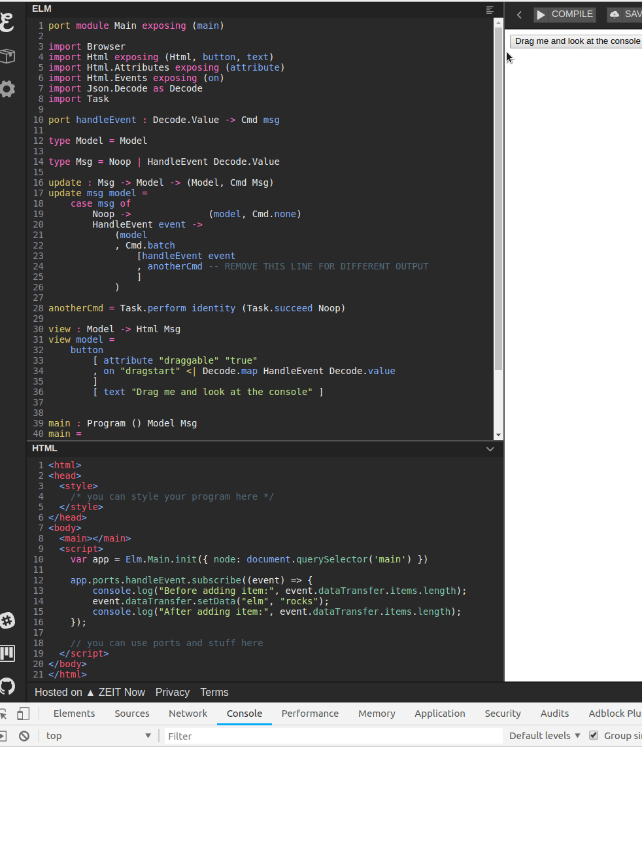Click the format code icon in ELM header
This screenshot has height=862, width=642.
pos(490,9)
